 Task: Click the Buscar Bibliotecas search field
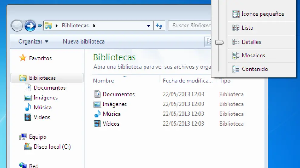click(x=191, y=26)
